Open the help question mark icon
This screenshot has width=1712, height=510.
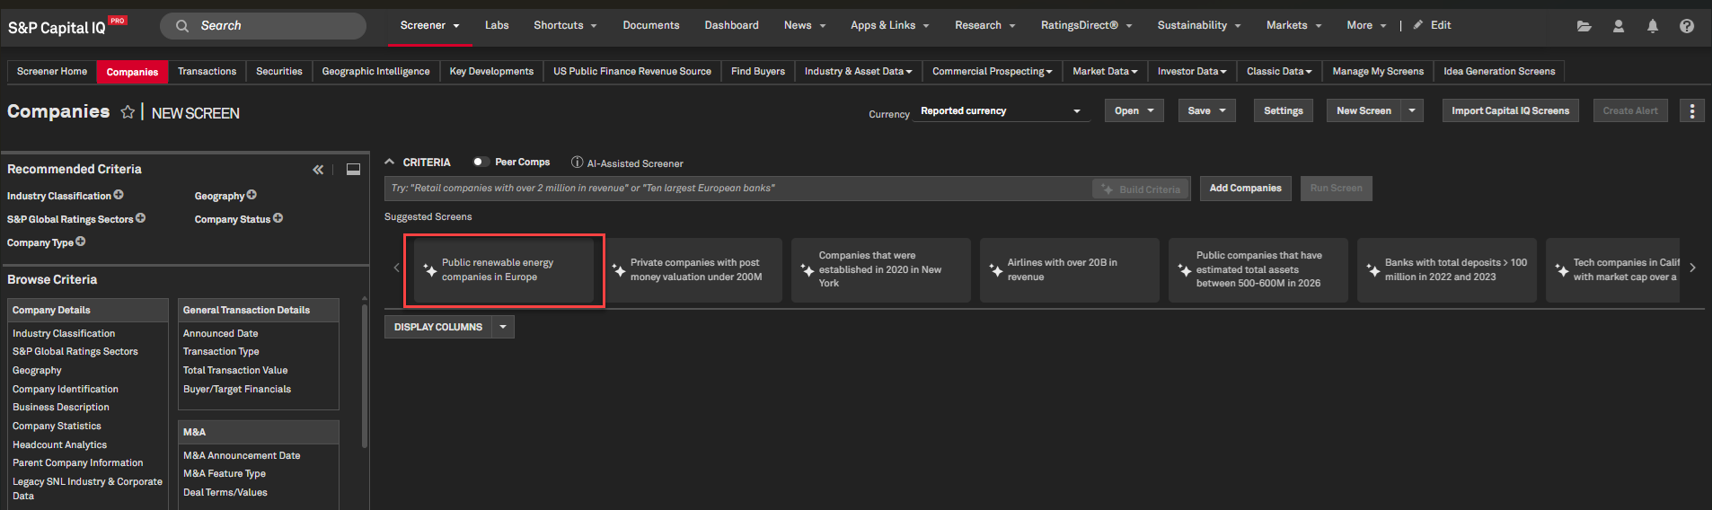[1686, 26]
